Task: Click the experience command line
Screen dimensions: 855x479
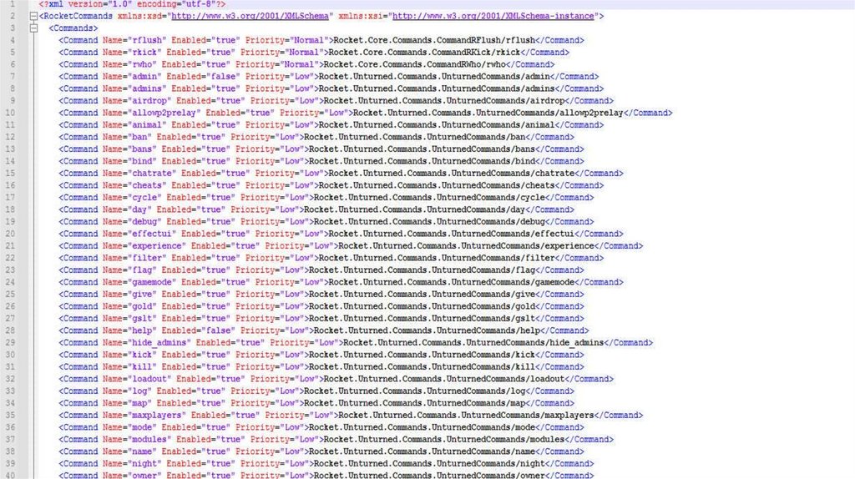Action: pos(351,246)
